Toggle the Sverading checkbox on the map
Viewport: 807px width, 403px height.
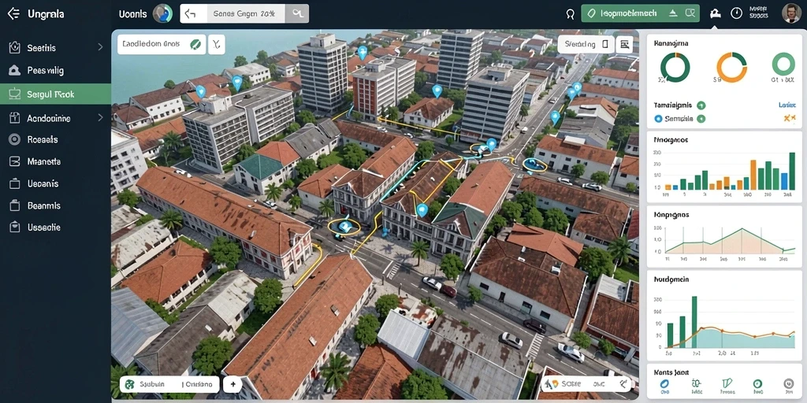[x=605, y=45]
